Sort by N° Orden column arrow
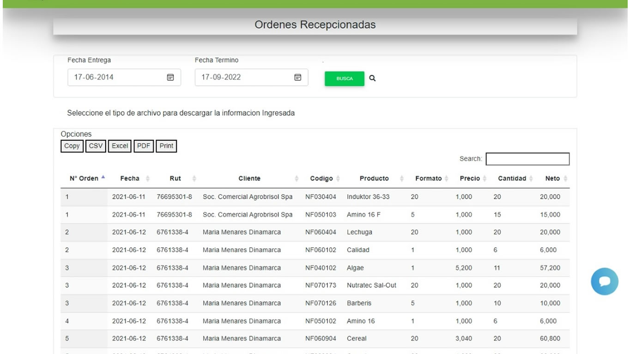This screenshot has width=630, height=354. [x=103, y=177]
